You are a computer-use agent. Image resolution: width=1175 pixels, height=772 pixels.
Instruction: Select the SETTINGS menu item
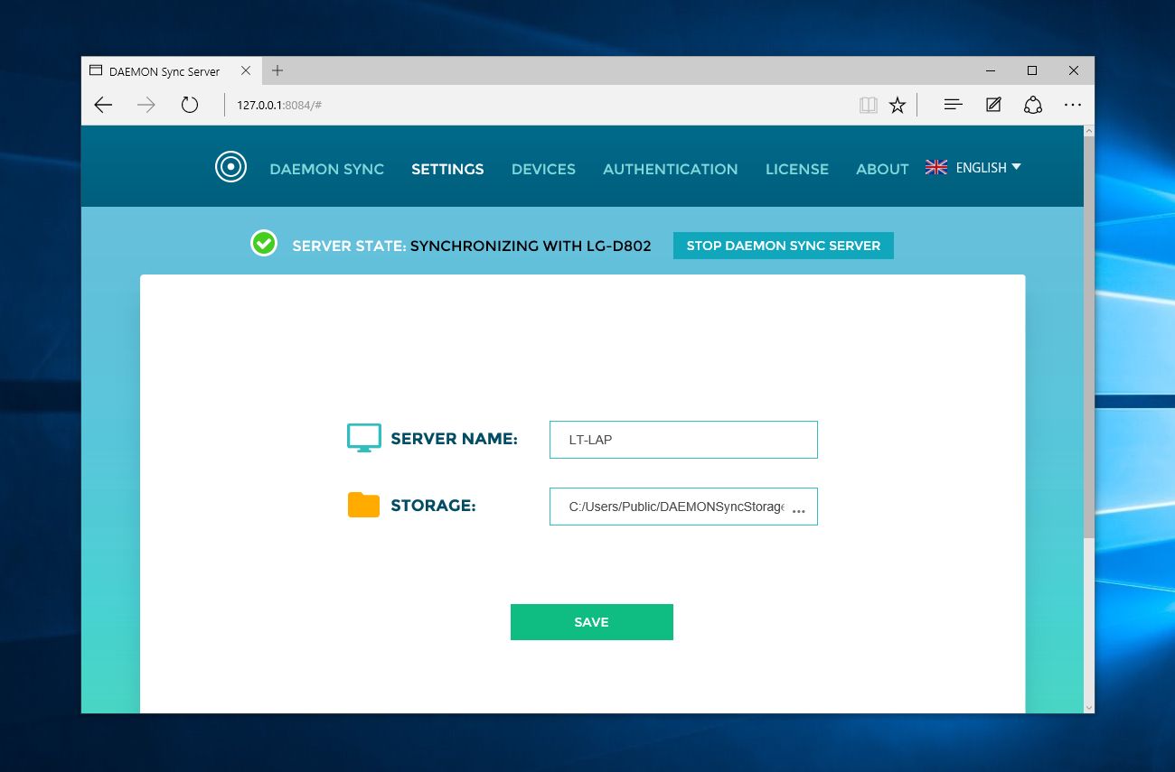pyautogui.click(x=447, y=169)
